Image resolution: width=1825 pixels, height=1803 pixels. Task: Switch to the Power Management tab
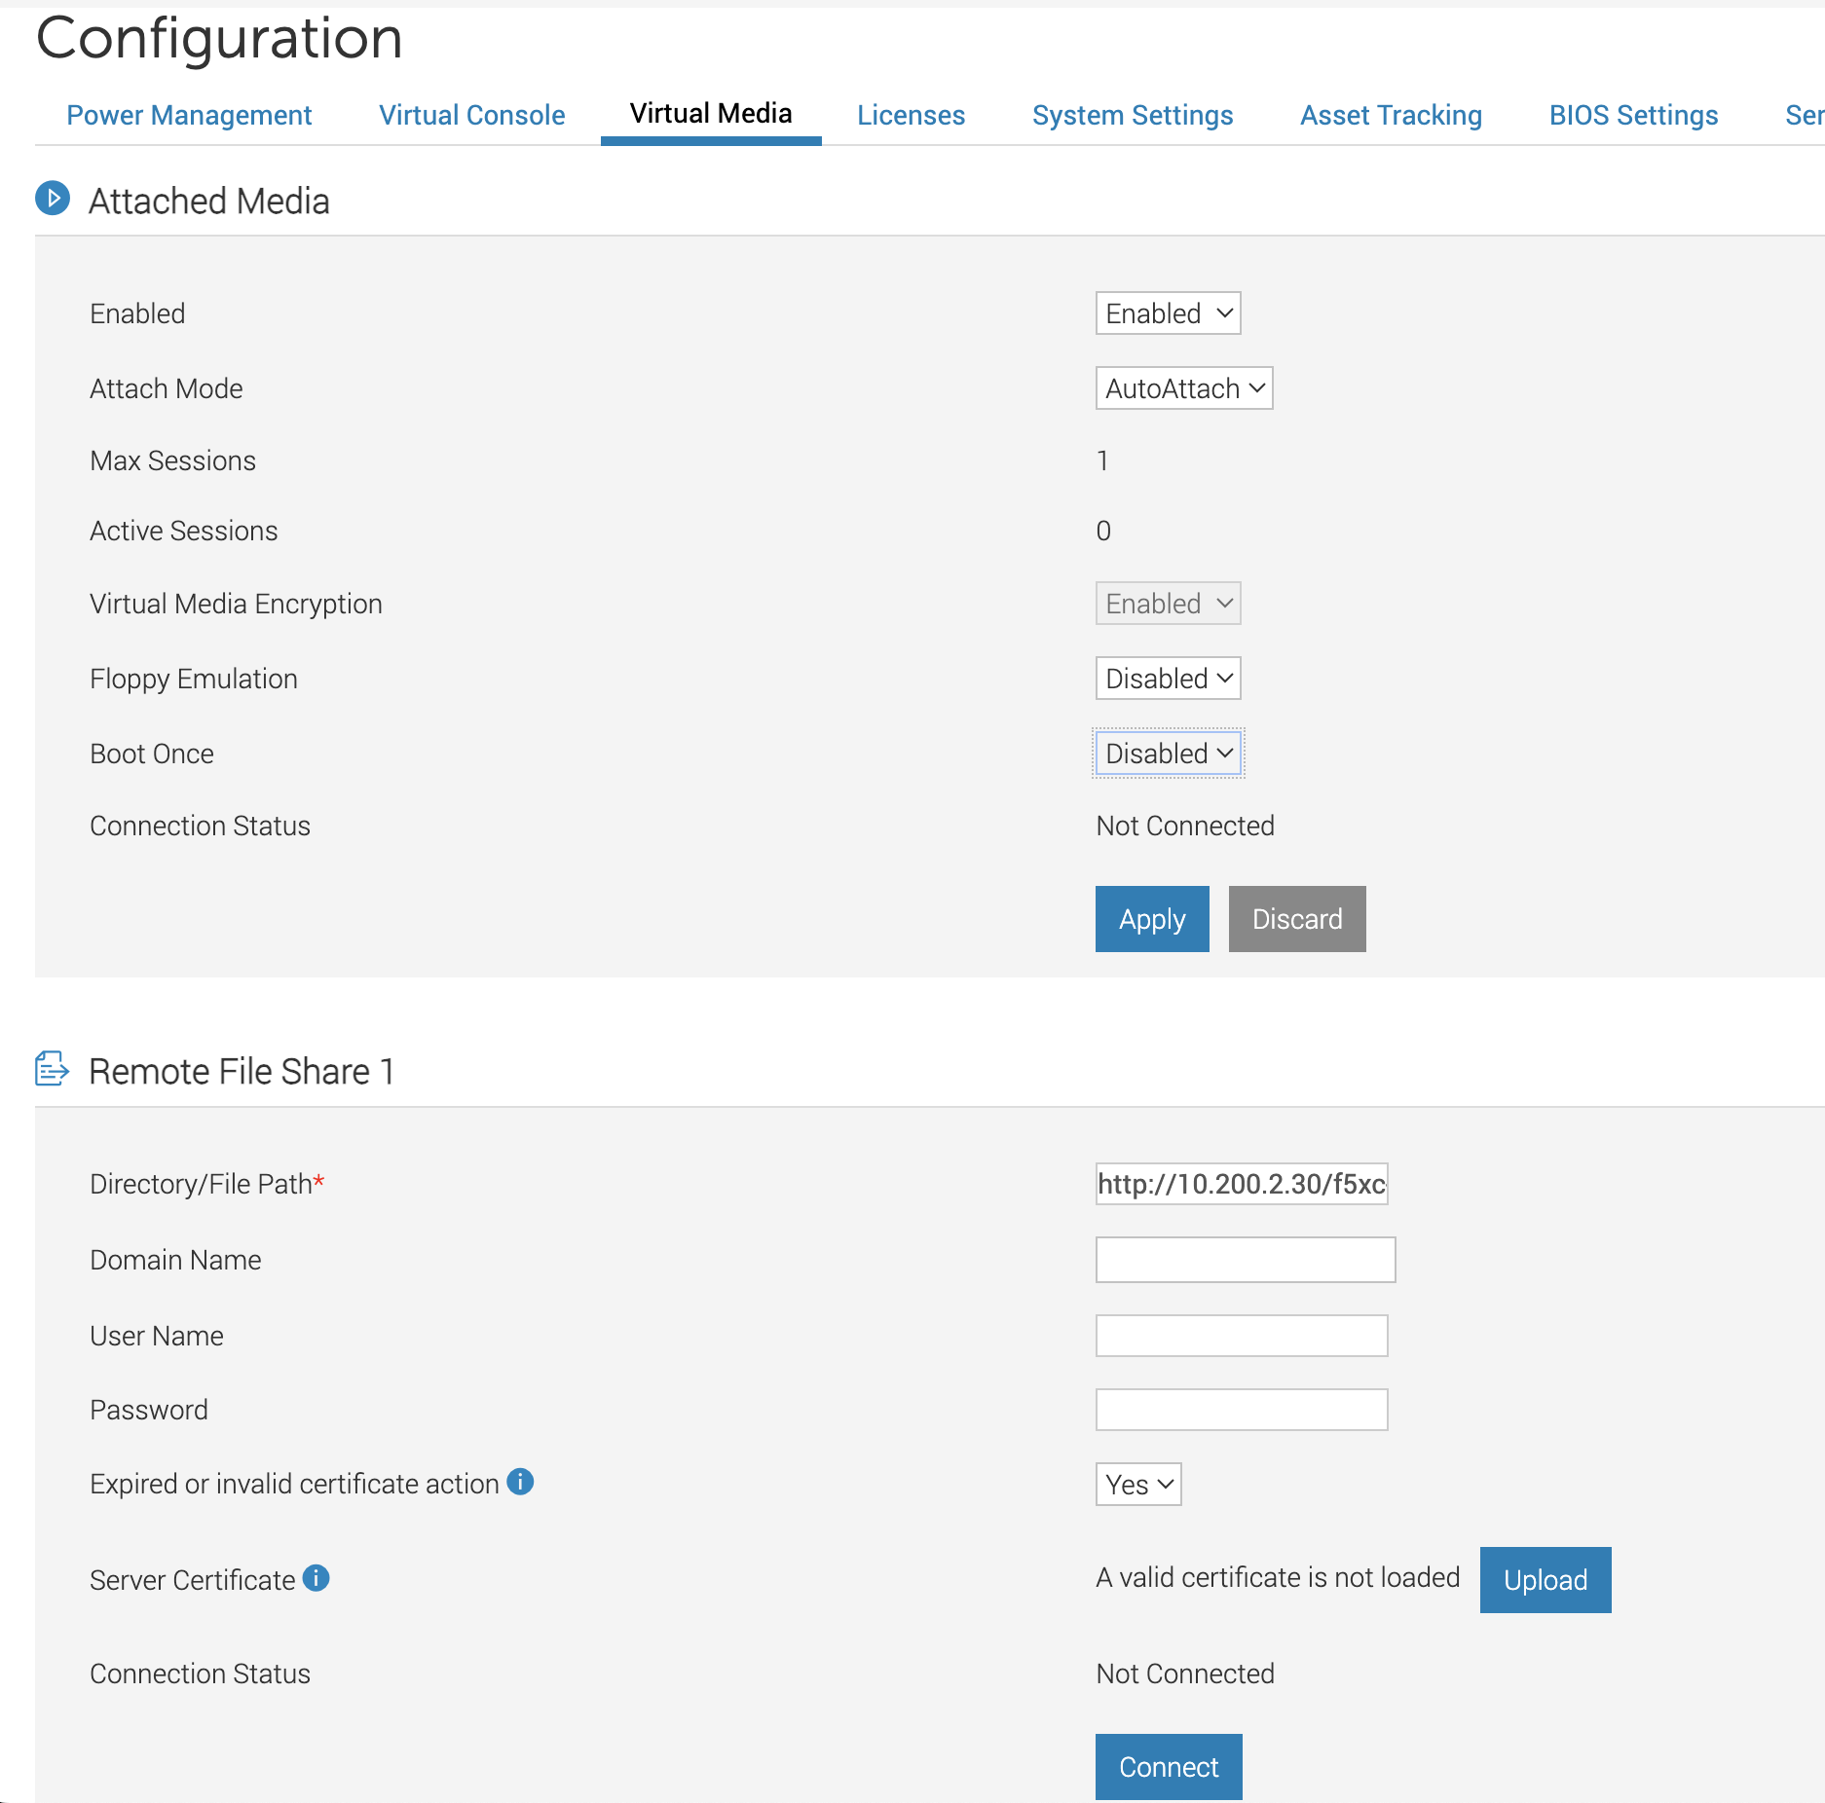(x=189, y=115)
